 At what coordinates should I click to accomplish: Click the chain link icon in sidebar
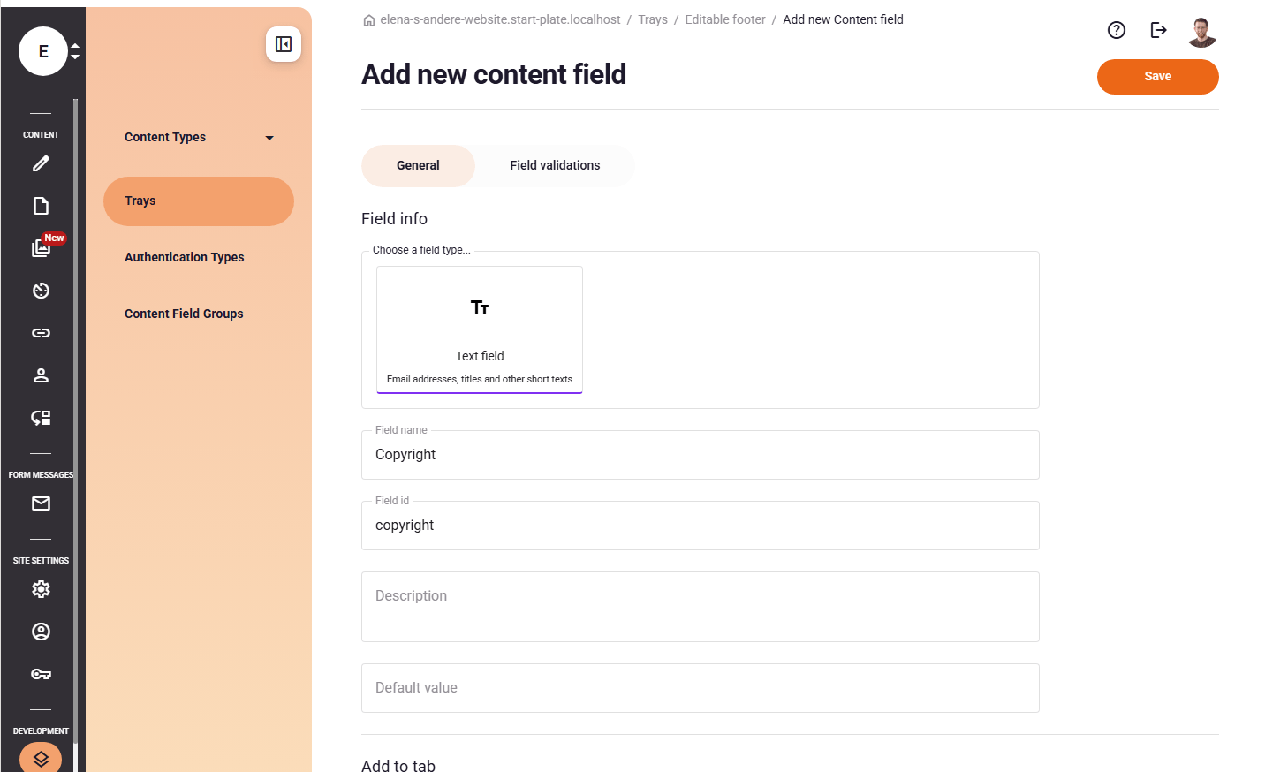[x=41, y=333]
